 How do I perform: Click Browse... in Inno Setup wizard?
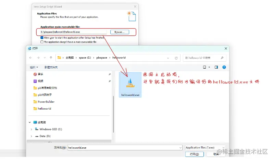pyautogui.click(x=120, y=32)
